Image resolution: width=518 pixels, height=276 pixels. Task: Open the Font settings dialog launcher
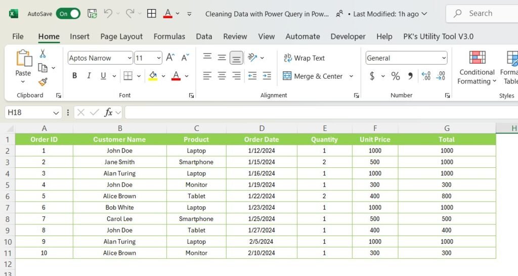coord(191,96)
